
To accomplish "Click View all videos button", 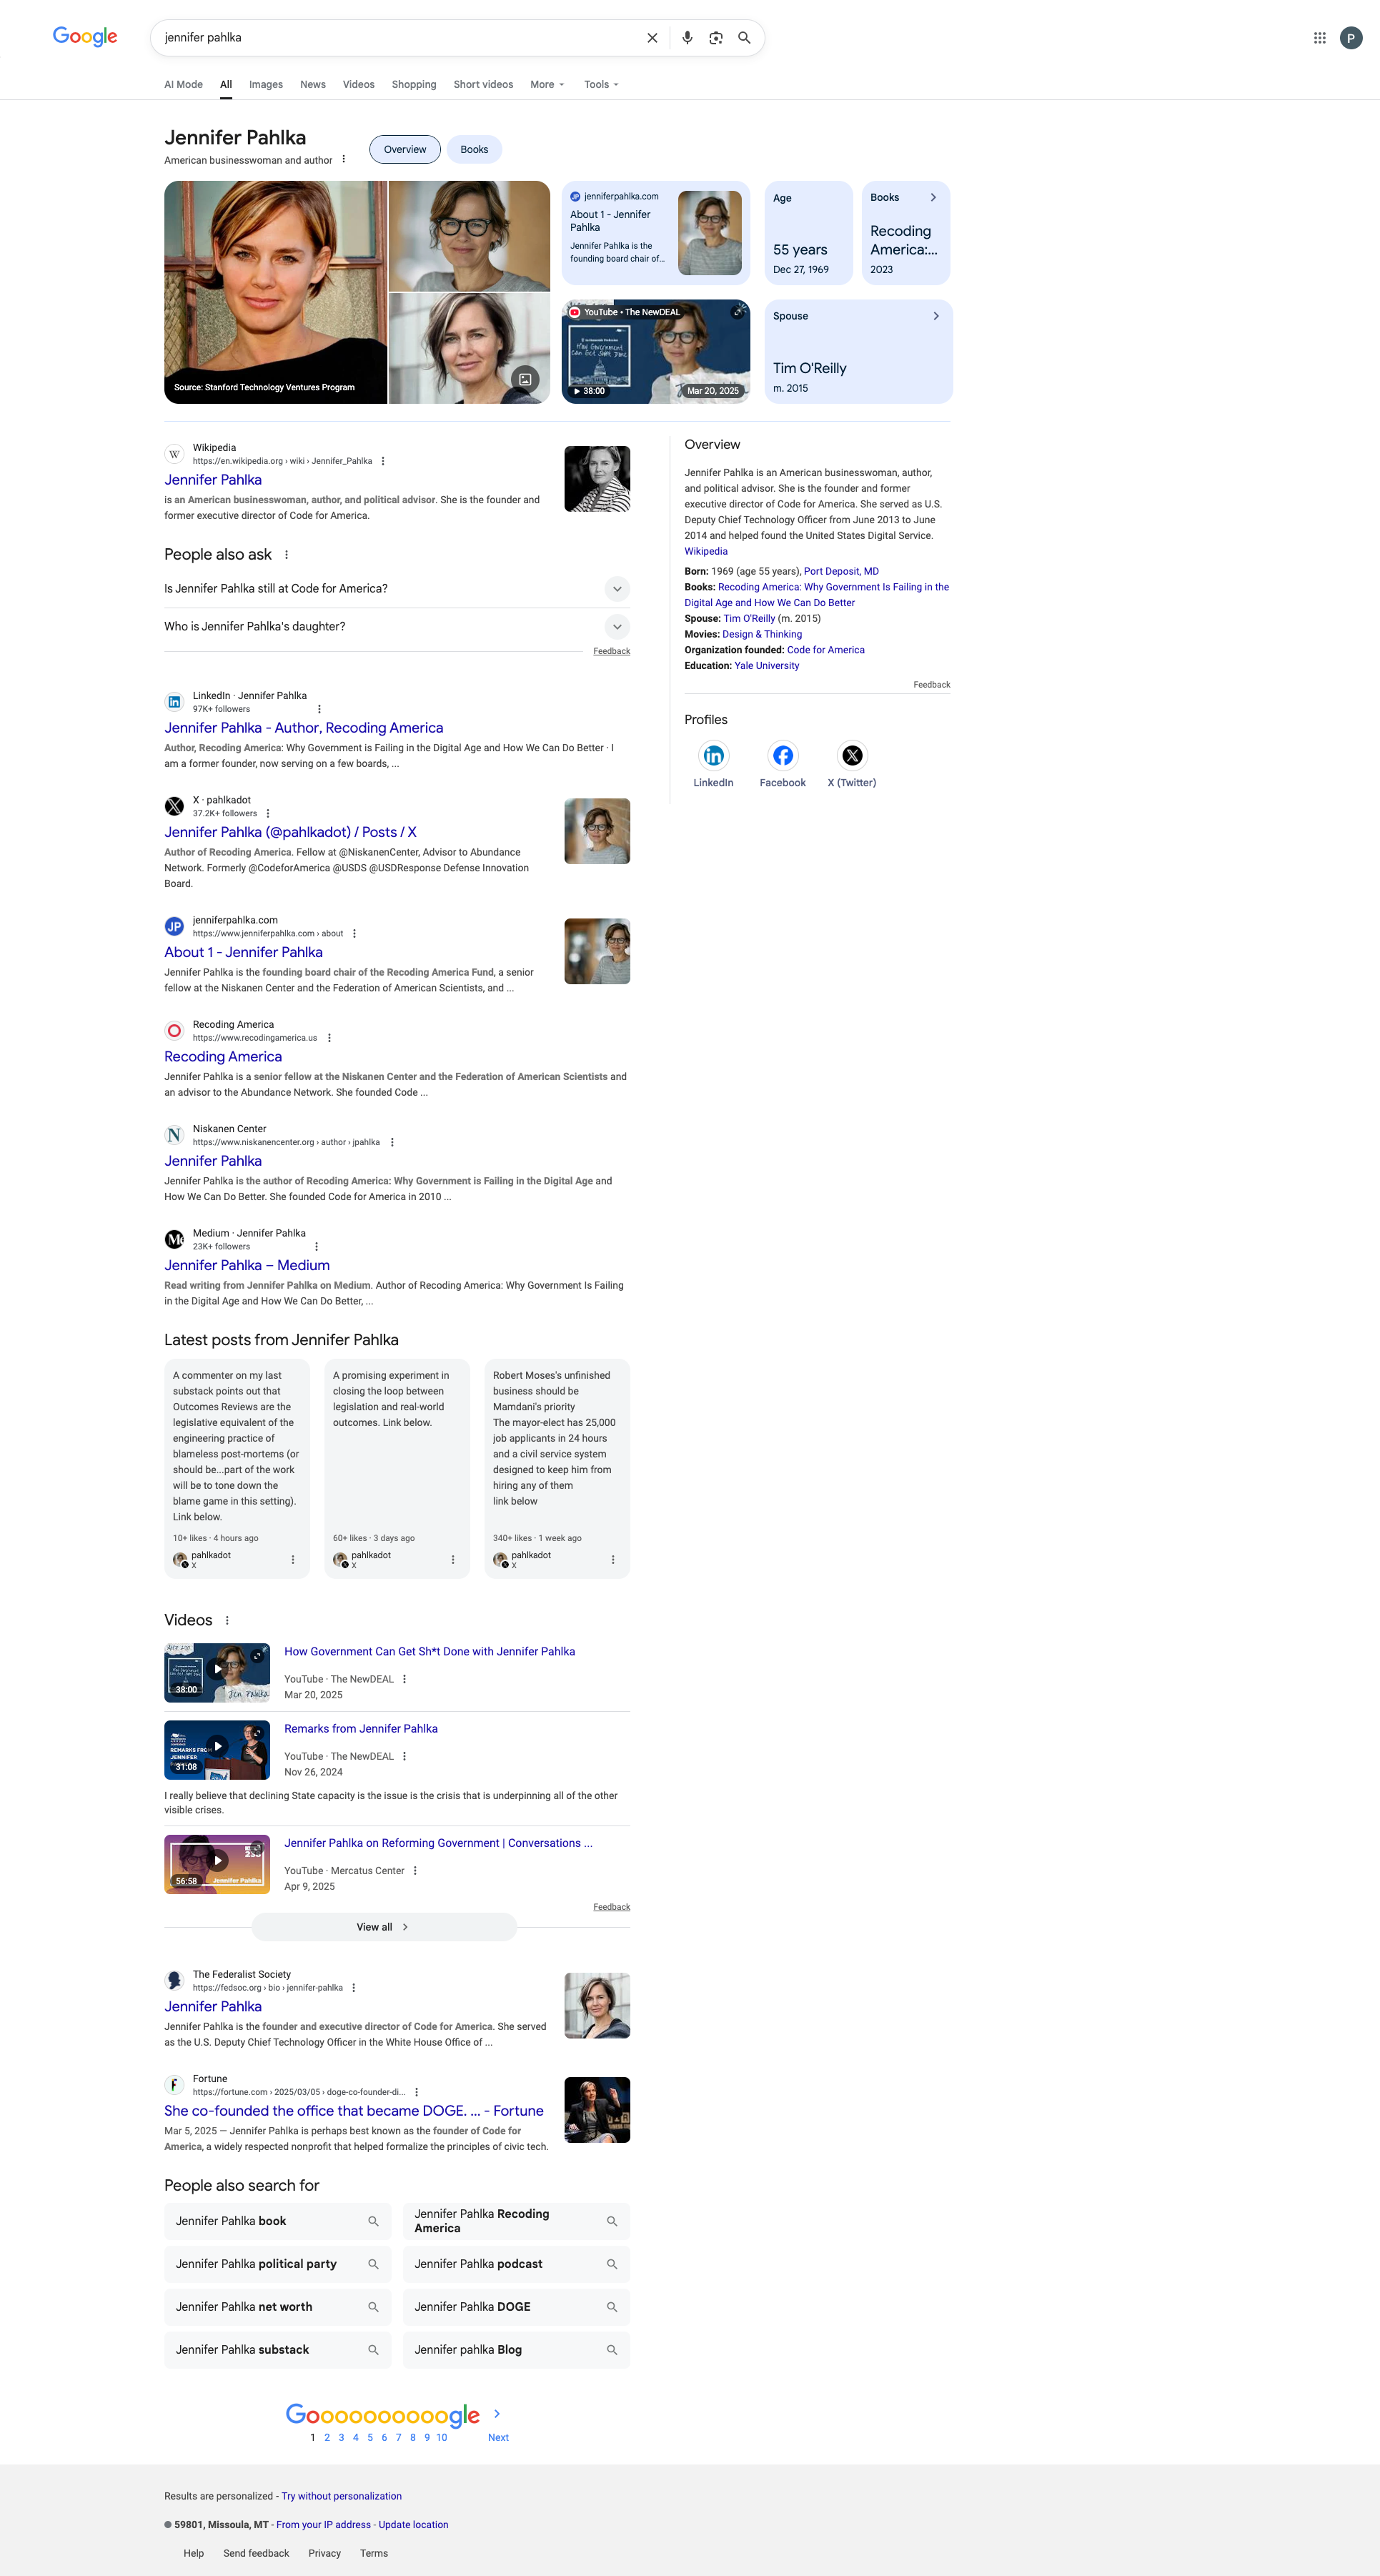I will (383, 1927).
